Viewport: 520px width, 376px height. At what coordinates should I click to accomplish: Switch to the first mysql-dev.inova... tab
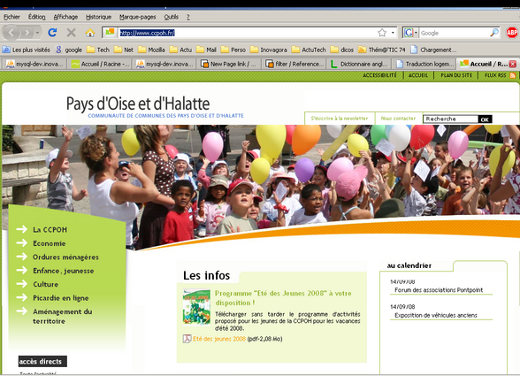tap(34, 64)
